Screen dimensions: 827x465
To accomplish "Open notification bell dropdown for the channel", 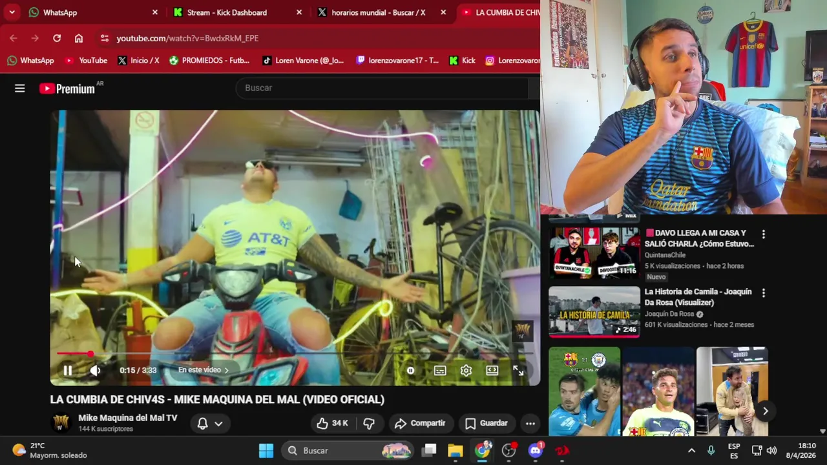I will [x=211, y=423].
